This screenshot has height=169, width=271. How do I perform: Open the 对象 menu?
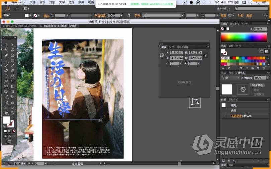(x=52, y=2)
